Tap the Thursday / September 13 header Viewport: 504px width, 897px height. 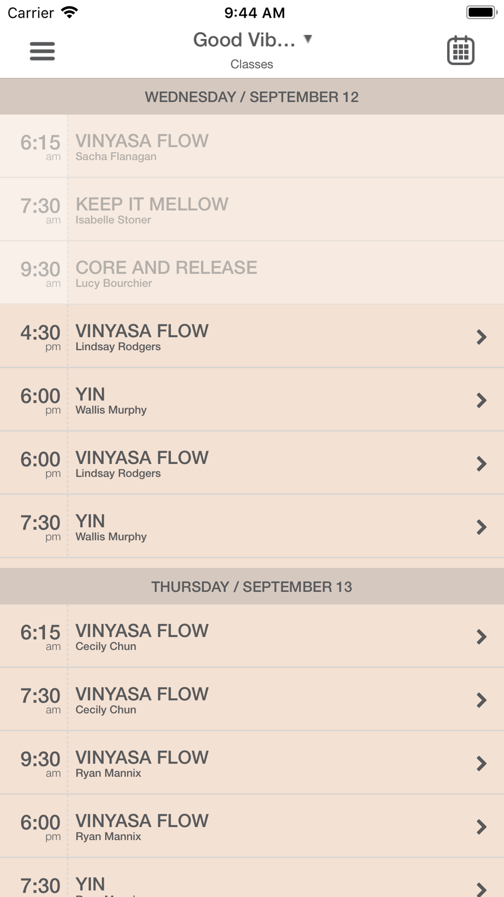point(252,587)
